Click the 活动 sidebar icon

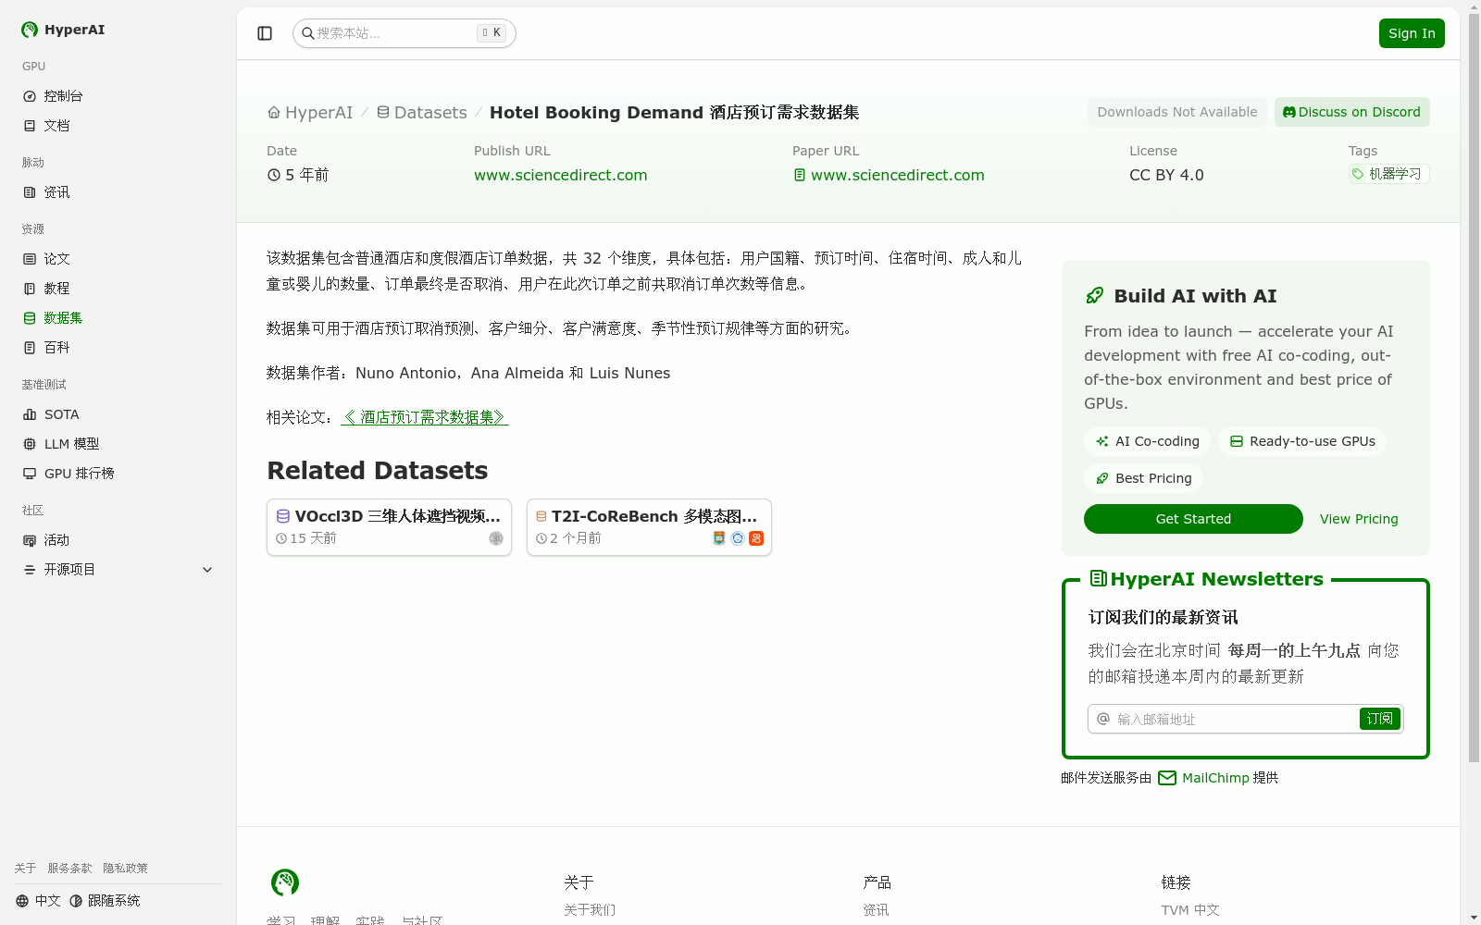tap(30, 540)
